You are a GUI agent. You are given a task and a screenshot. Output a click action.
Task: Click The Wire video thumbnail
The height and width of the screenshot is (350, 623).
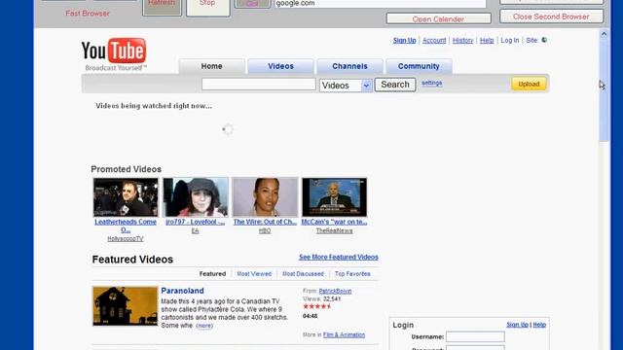pos(265,197)
